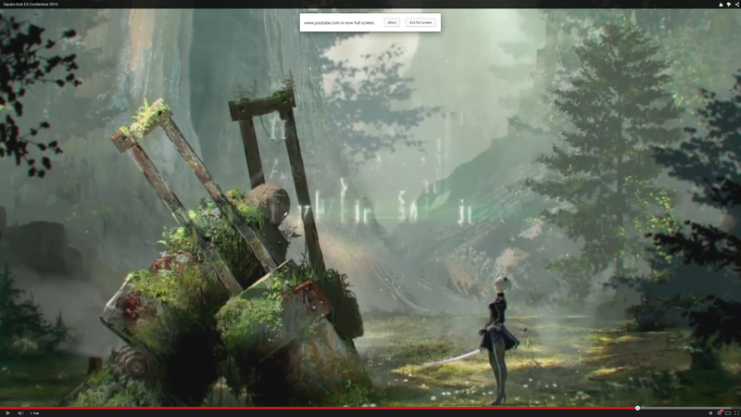Exit full screen via player corner icon

tap(736, 413)
